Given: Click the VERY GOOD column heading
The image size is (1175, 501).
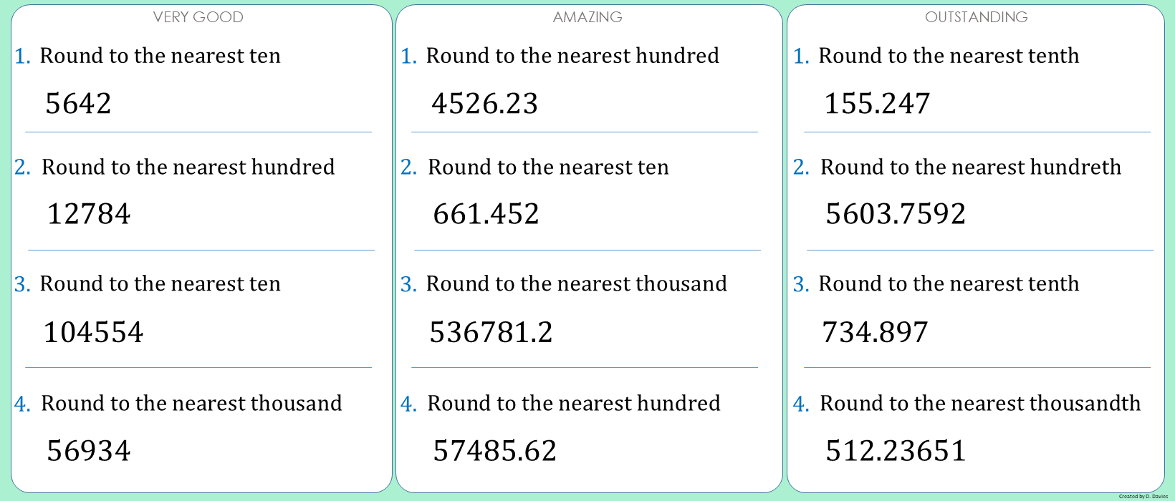Looking at the screenshot, I should click(x=198, y=17).
